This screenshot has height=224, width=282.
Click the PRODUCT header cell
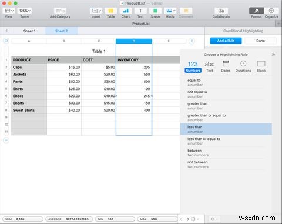point(29,60)
